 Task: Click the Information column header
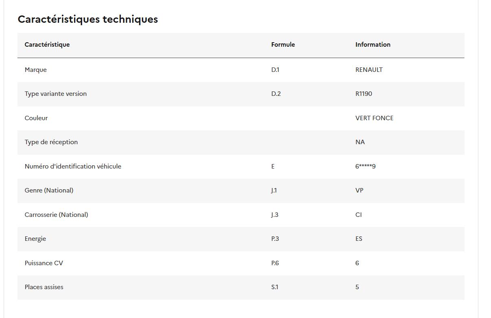pyautogui.click(x=373, y=45)
